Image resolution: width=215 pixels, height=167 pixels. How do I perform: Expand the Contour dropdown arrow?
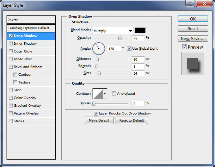click(105, 94)
